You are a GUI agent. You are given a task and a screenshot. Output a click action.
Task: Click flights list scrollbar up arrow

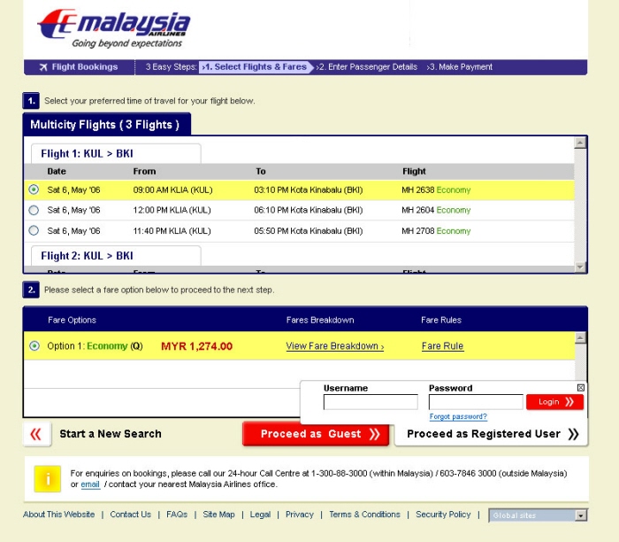tap(580, 143)
